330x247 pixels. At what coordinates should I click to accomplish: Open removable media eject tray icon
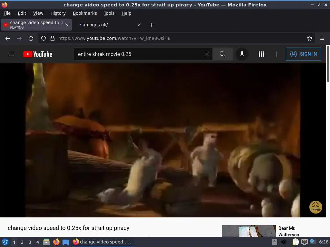click(x=275, y=242)
